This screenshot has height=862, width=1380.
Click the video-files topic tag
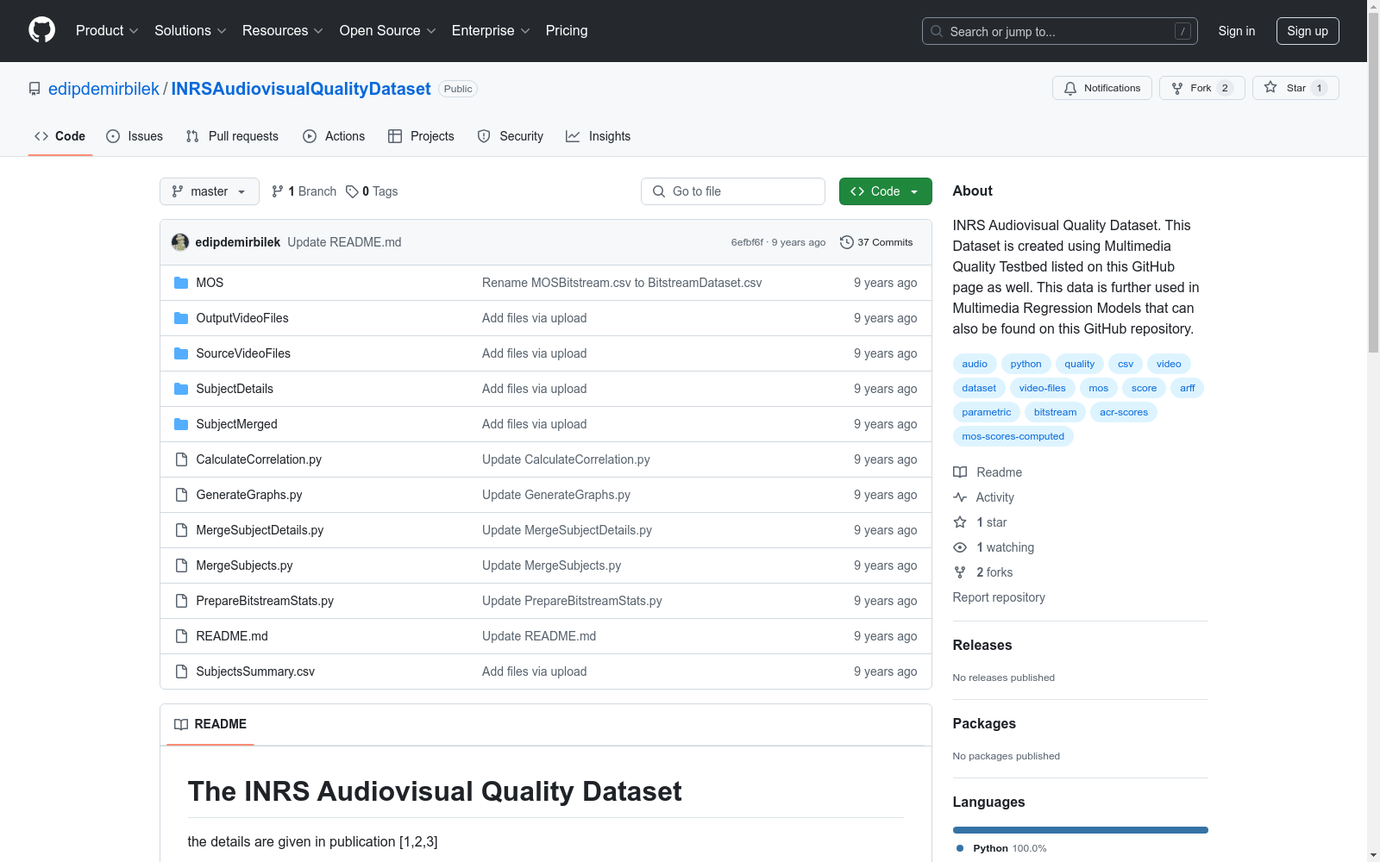(x=1042, y=388)
